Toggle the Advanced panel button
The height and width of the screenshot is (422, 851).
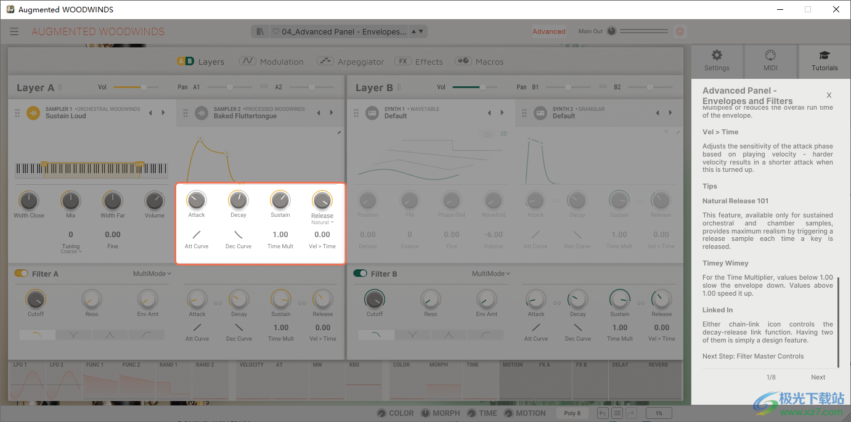click(548, 31)
